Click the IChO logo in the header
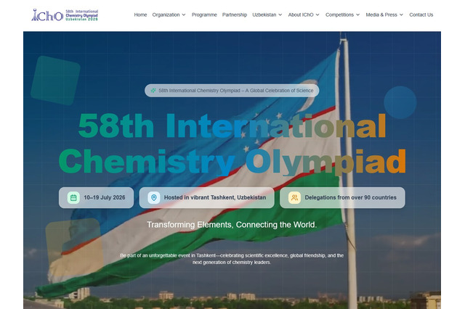This screenshot has width=465, height=309. pyautogui.click(x=65, y=15)
